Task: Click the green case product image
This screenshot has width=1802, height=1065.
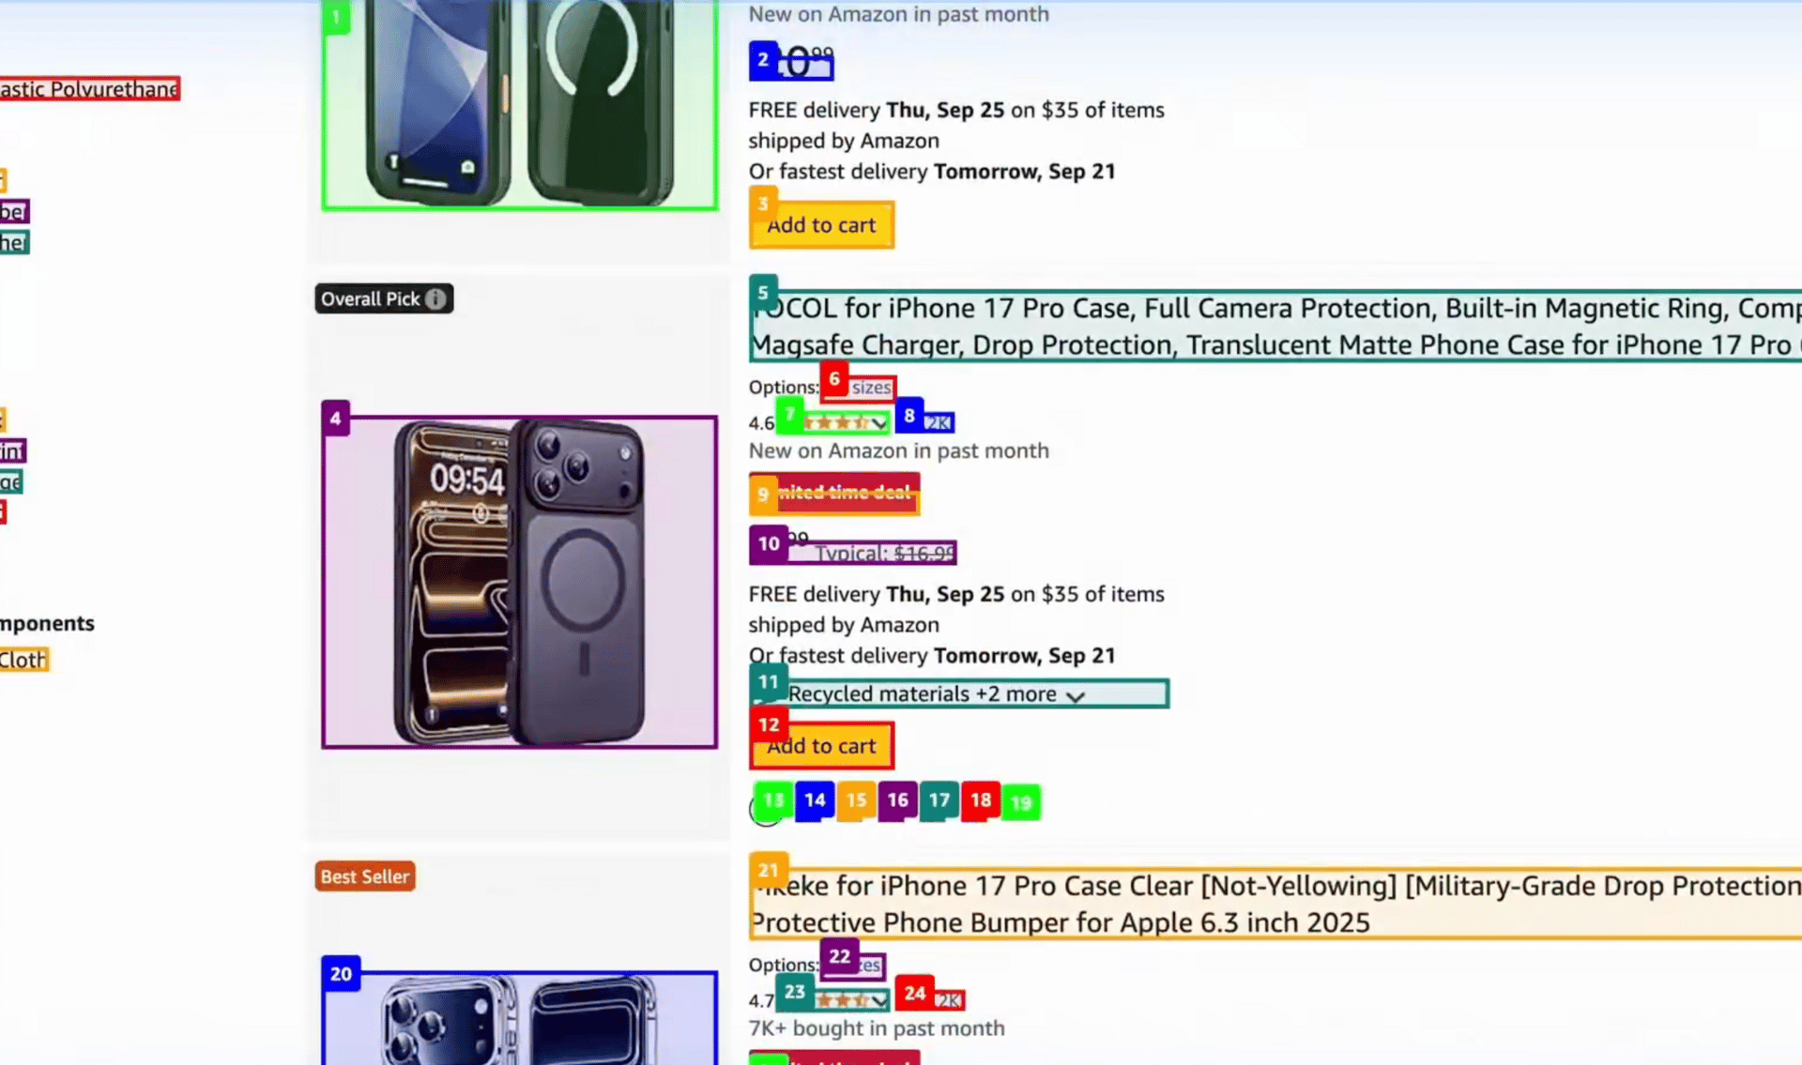Action: coord(520,103)
